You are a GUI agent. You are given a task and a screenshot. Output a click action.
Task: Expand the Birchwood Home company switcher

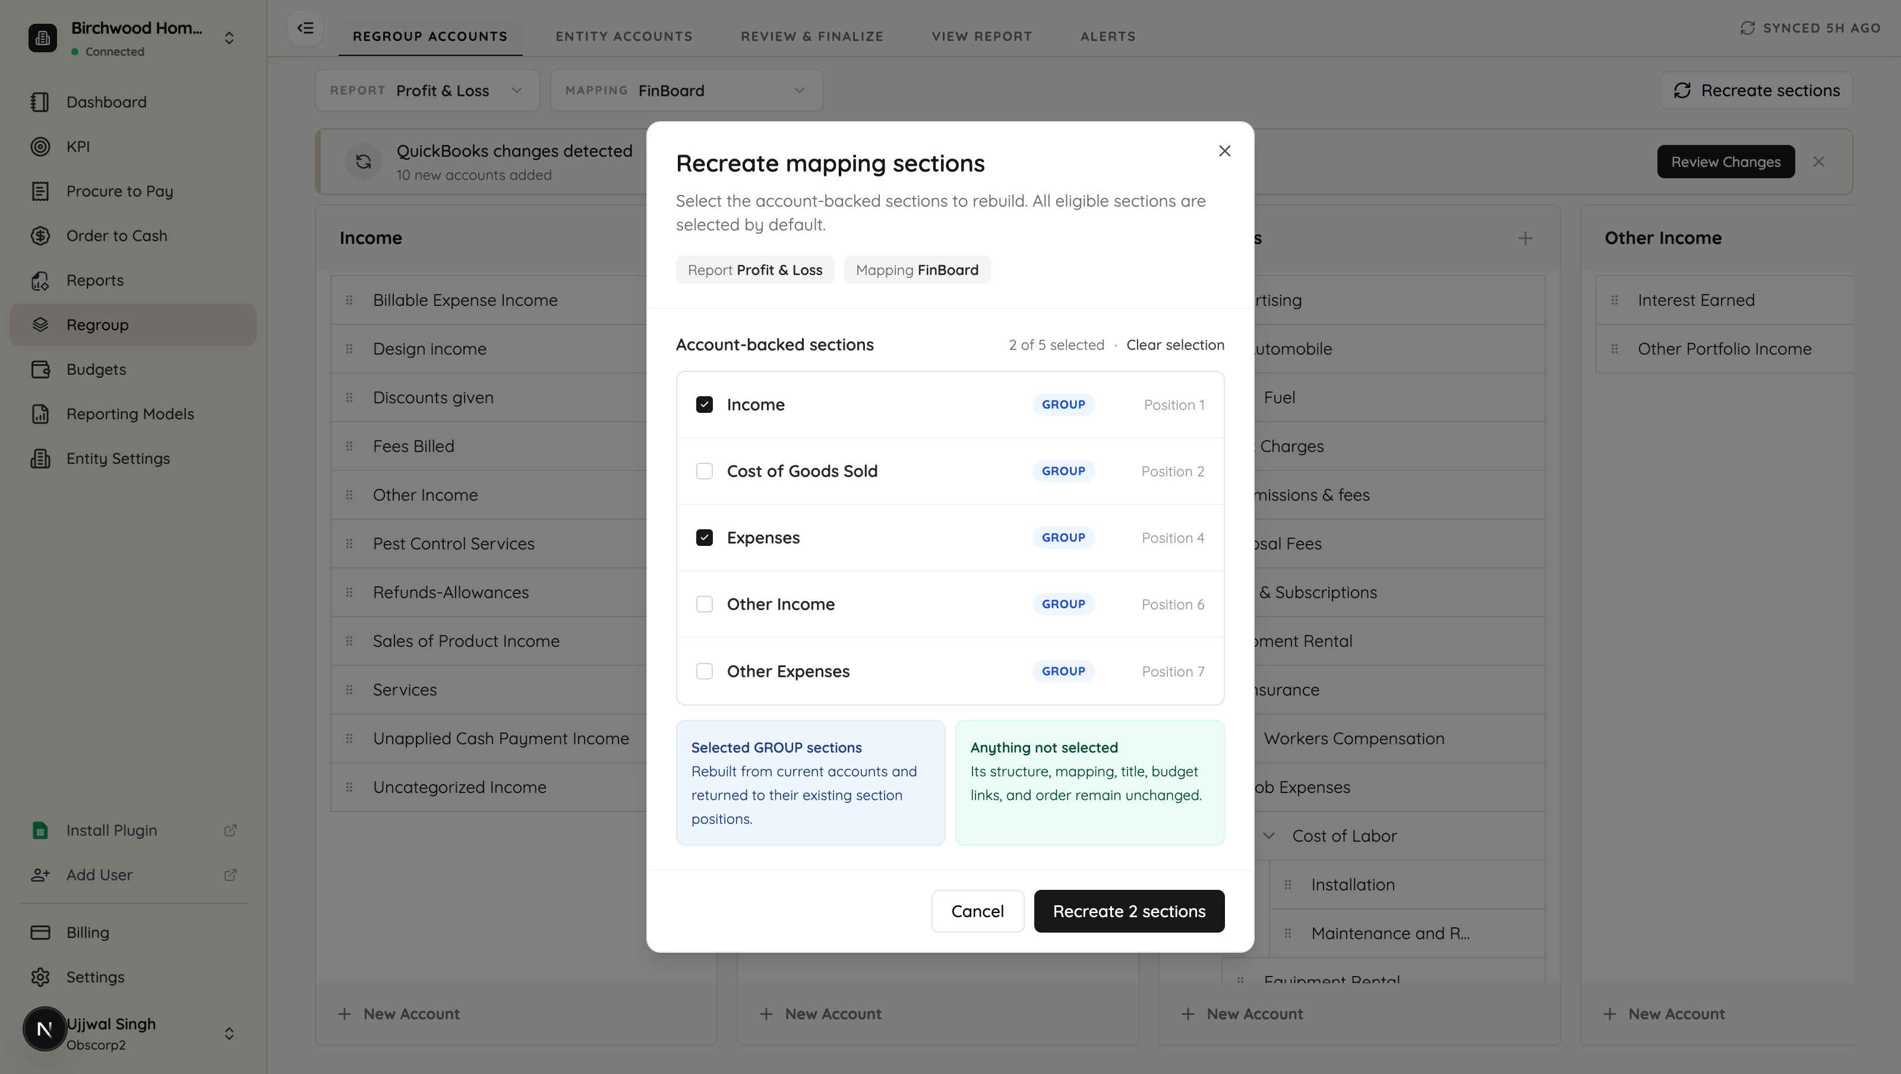click(229, 37)
